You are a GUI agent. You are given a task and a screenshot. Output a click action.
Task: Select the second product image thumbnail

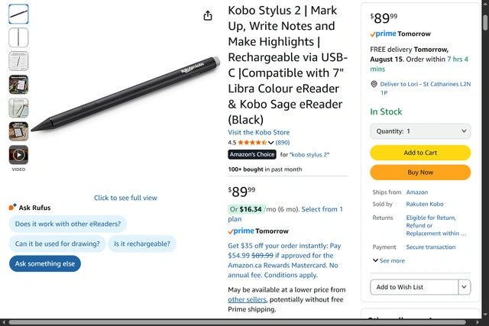pyautogui.click(x=18, y=37)
